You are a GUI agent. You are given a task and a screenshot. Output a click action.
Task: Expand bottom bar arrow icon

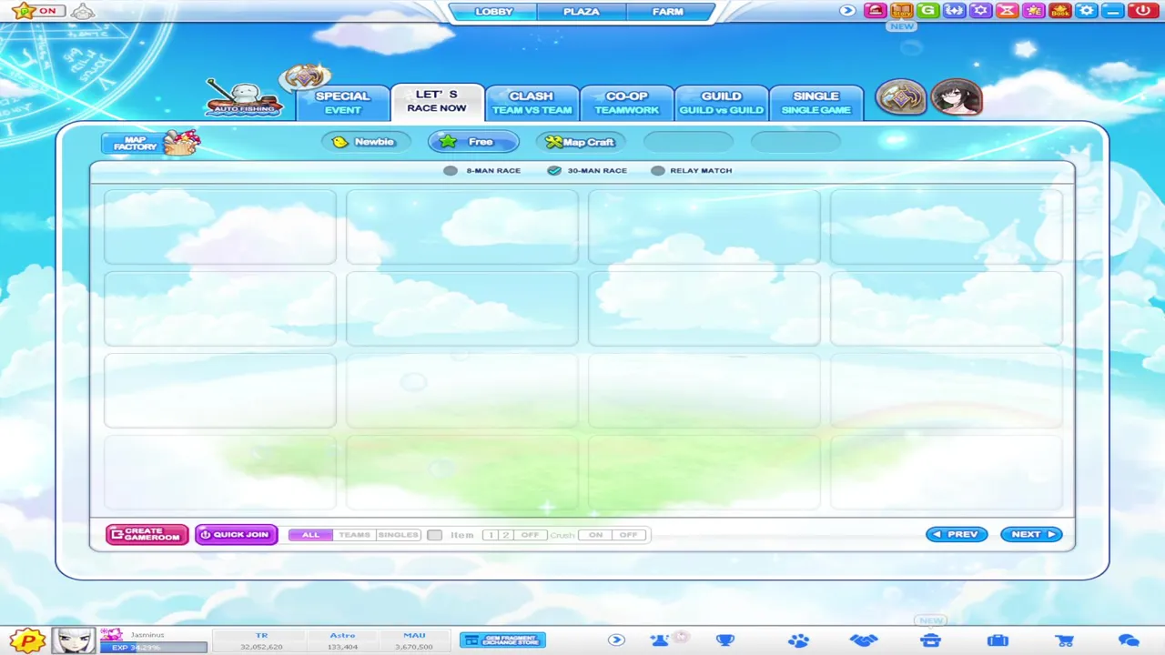pos(616,640)
